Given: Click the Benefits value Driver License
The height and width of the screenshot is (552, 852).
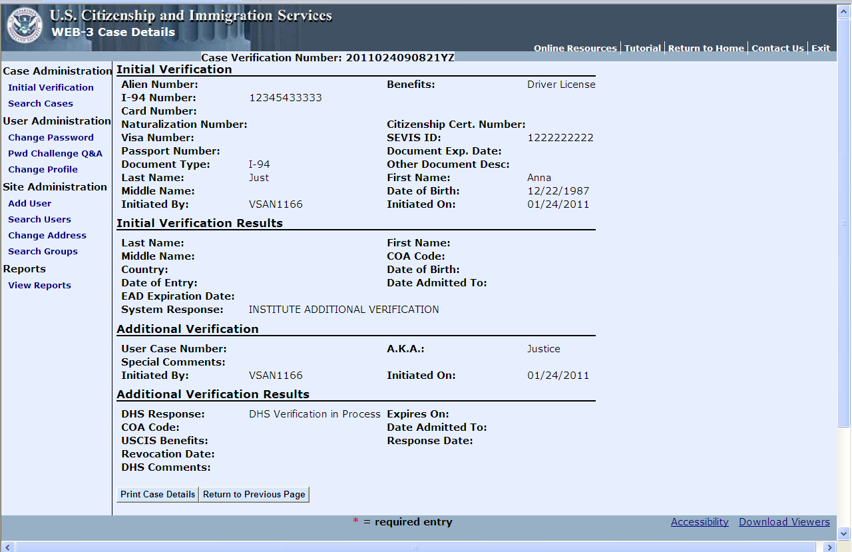Looking at the screenshot, I should (x=561, y=85).
